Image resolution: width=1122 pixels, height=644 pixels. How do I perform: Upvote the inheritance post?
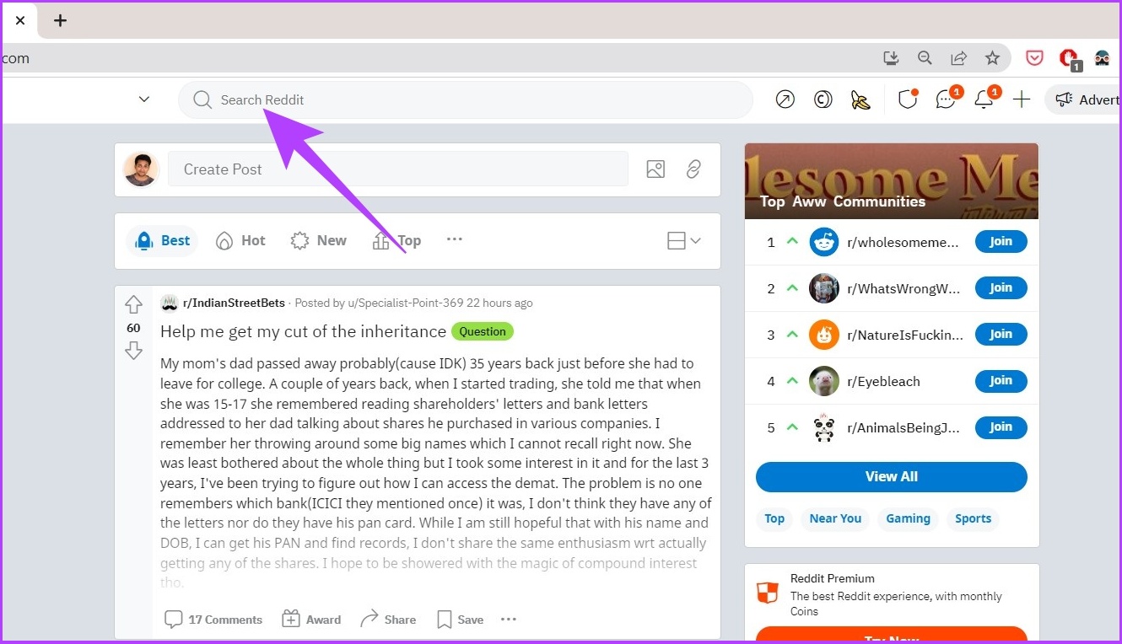(x=133, y=305)
